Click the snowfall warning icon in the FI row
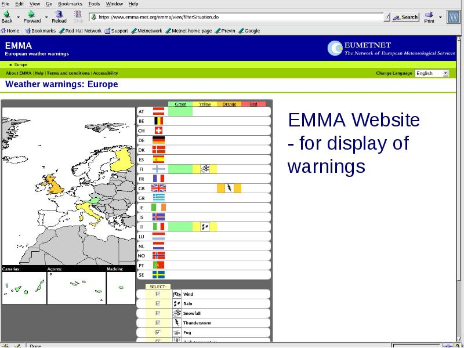 pos(205,169)
